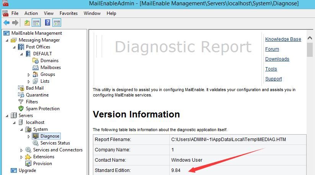Click the Quarantine icon
This screenshot has width=315, height=175.
[x=21, y=95]
